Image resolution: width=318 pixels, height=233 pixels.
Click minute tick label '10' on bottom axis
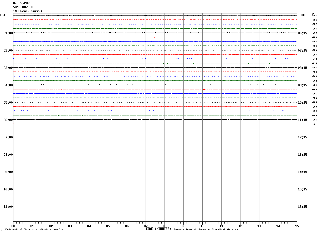coord(202,226)
